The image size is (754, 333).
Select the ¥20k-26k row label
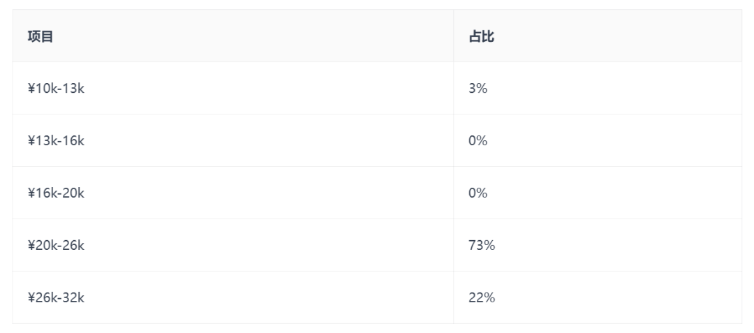pyautogui.click(x=56, y=246)
